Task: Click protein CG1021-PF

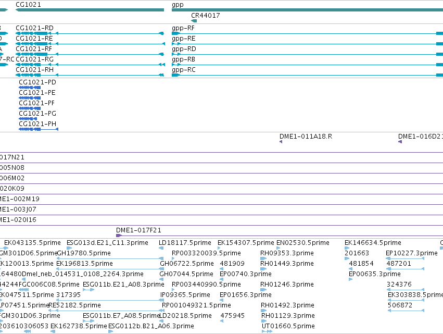Action: [x=36, y=103]
